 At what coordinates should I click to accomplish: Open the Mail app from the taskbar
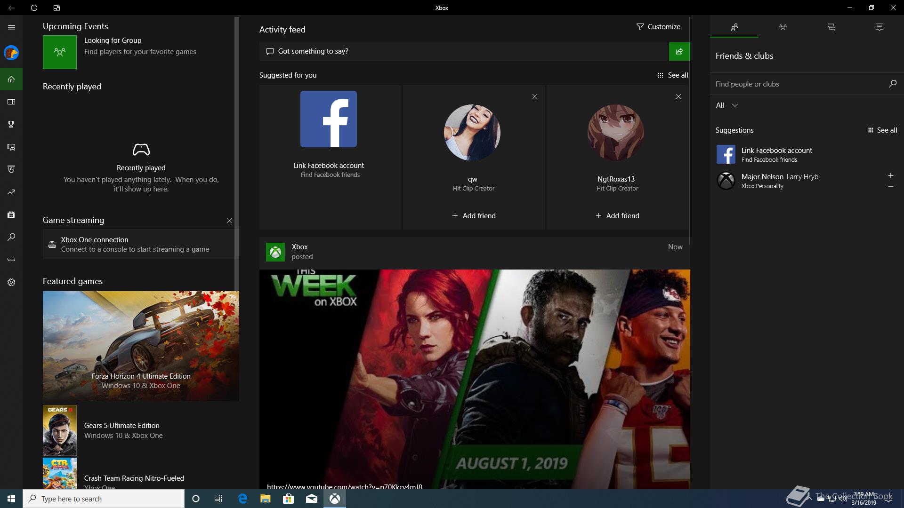click(x=312, y=499)
